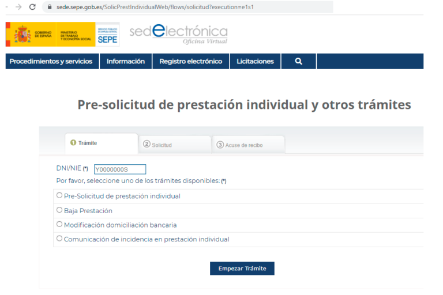Click the browser forward arrow
This screenshot has height=295, width=443.
[x=18, y=7]
